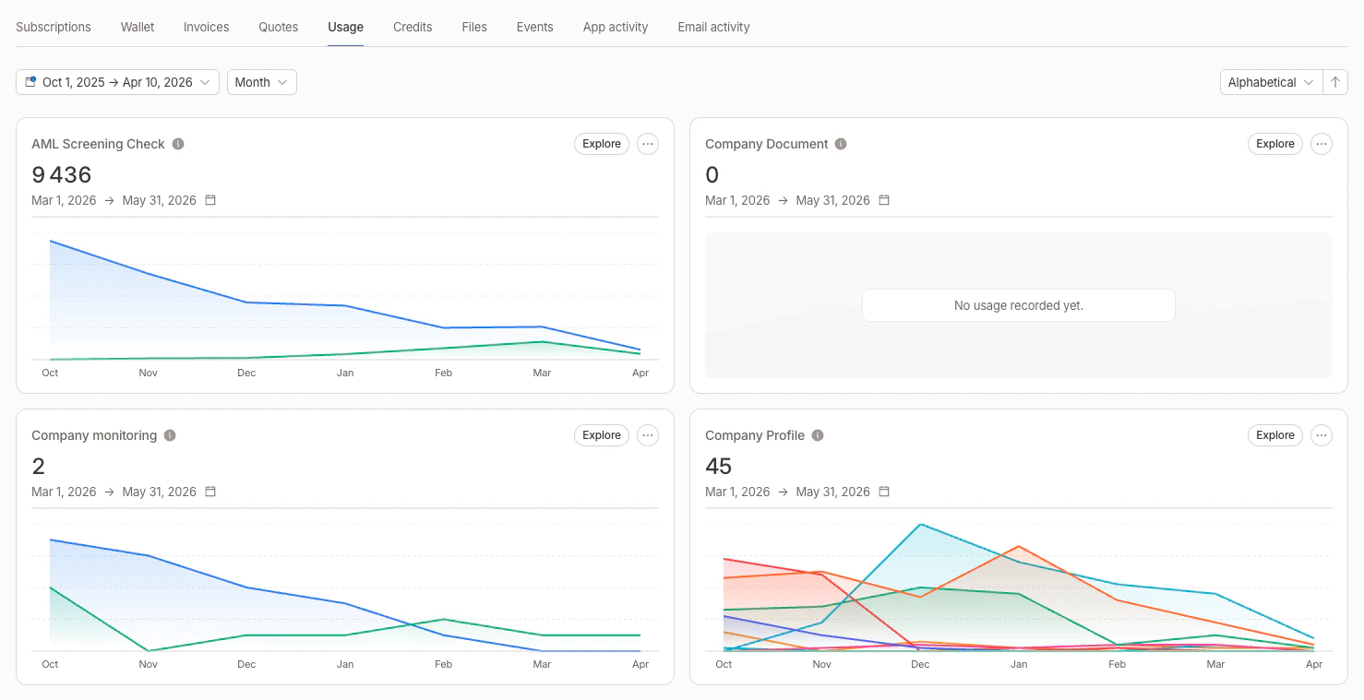Open the Invoices tab

point(206,27)
